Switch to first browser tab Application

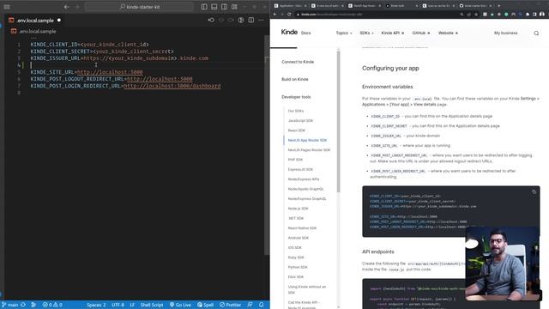pyautogui.click(x=289, y=6)
